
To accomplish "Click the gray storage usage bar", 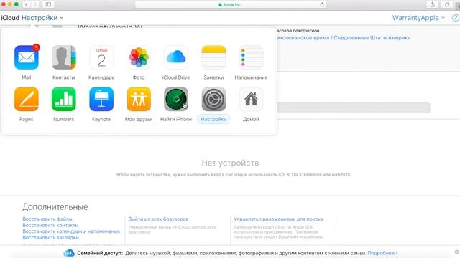I will [354, 107].
